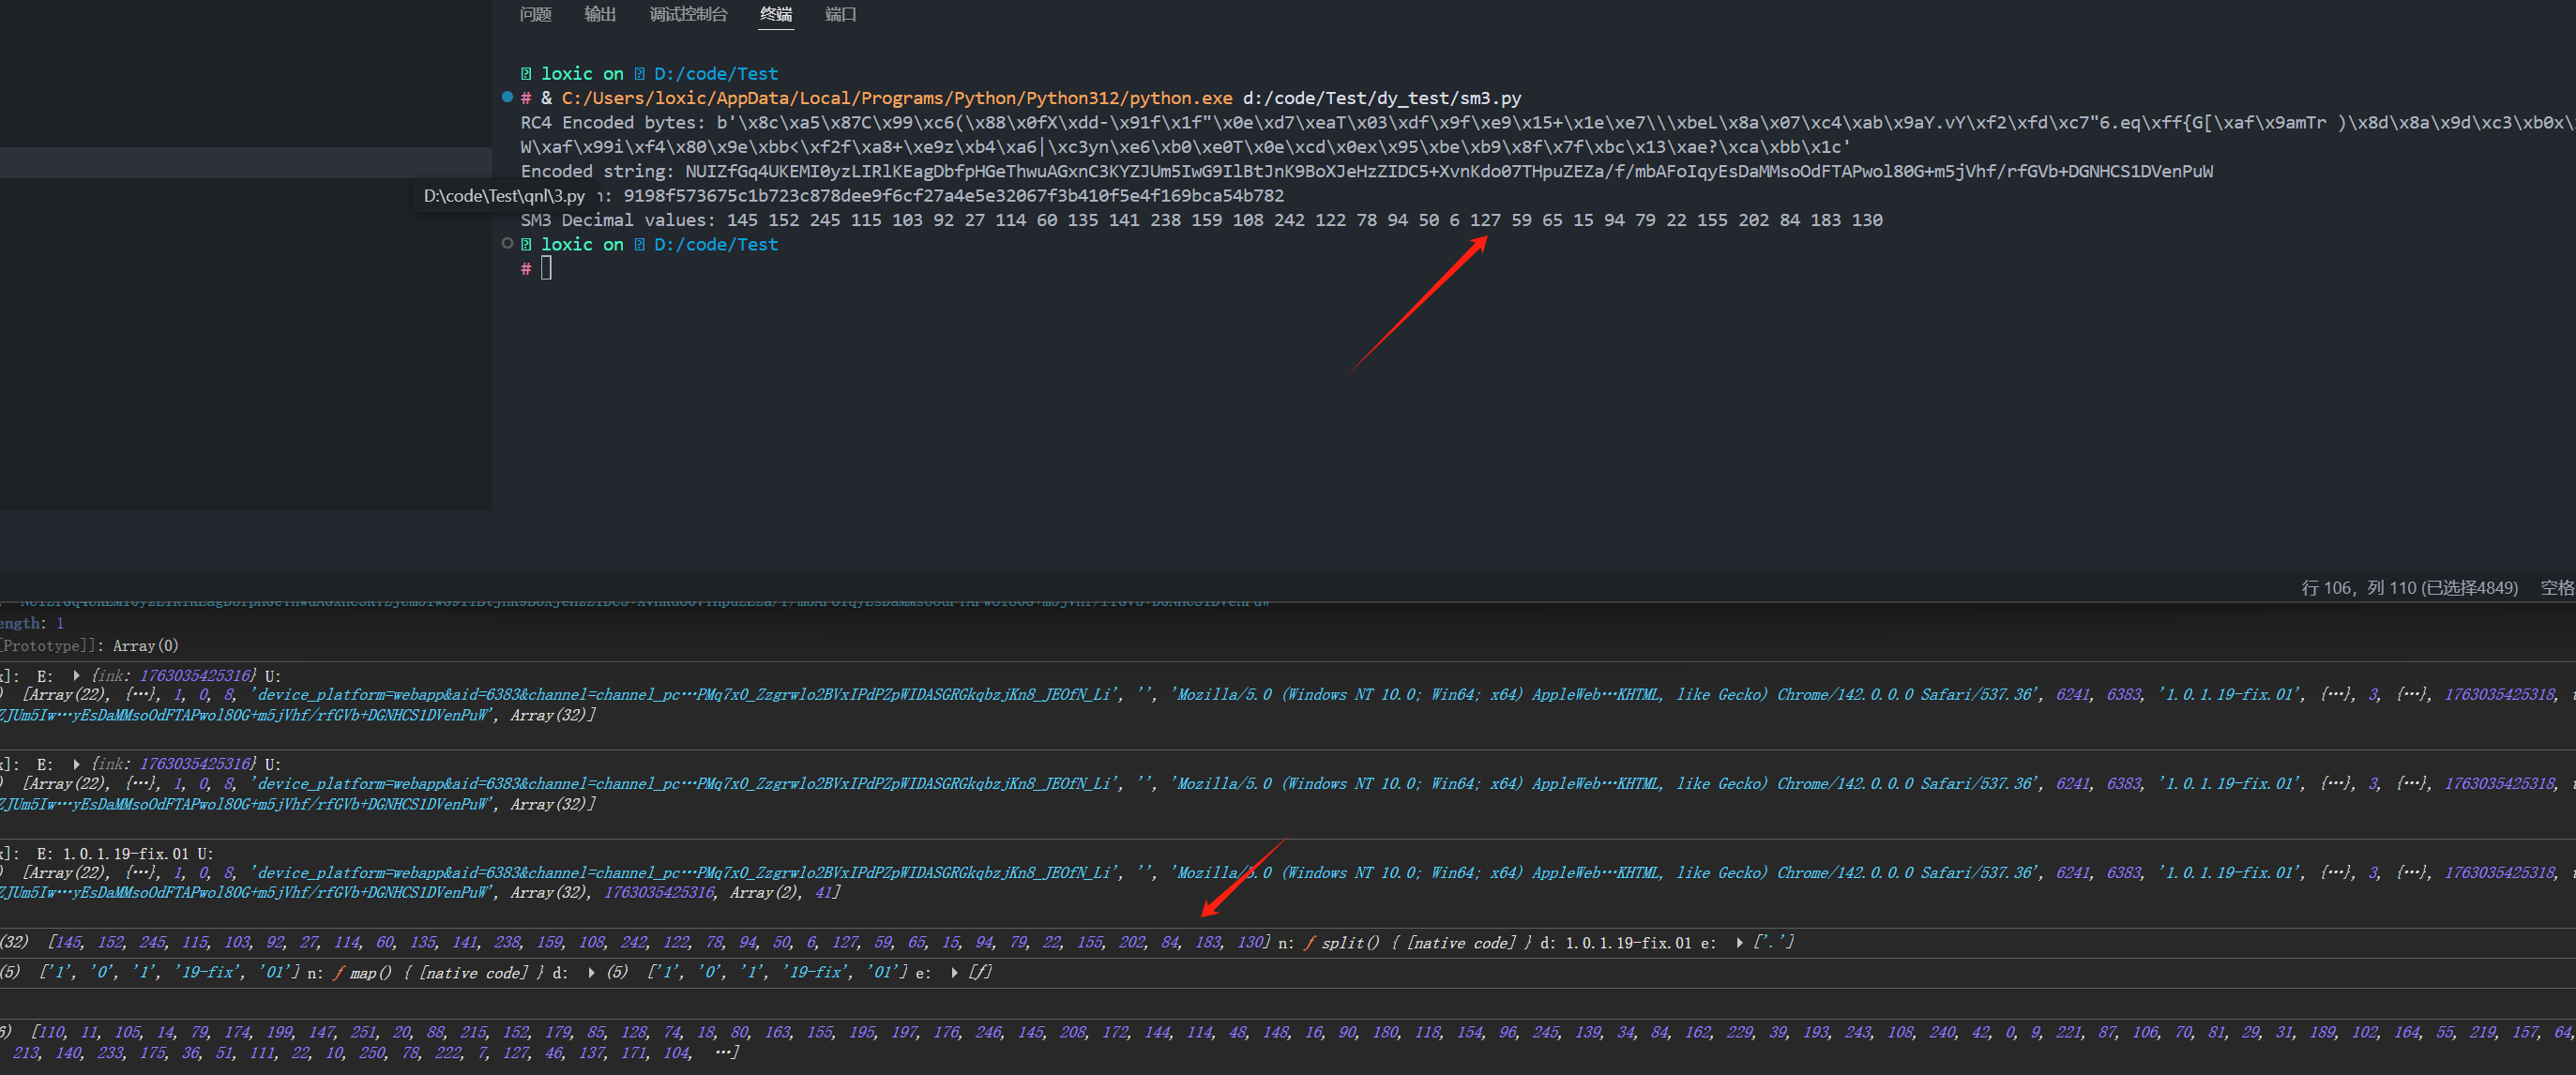The width and height of the screenshot is (2576, 1075).
Task: Click the 行 106, 列 110 status item
Action: tap(2408, 588)
